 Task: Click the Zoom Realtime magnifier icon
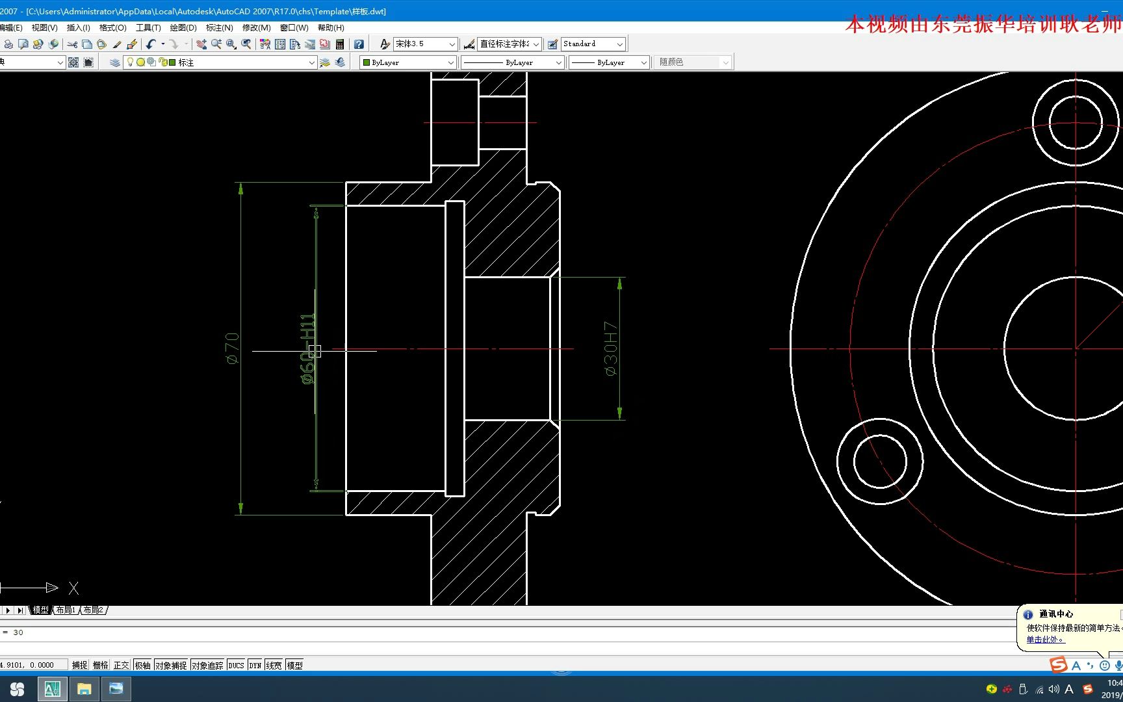216,44
